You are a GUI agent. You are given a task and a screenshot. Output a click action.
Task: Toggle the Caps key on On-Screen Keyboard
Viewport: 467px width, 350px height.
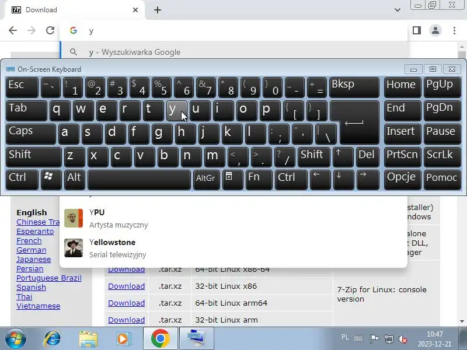(31, 134)
